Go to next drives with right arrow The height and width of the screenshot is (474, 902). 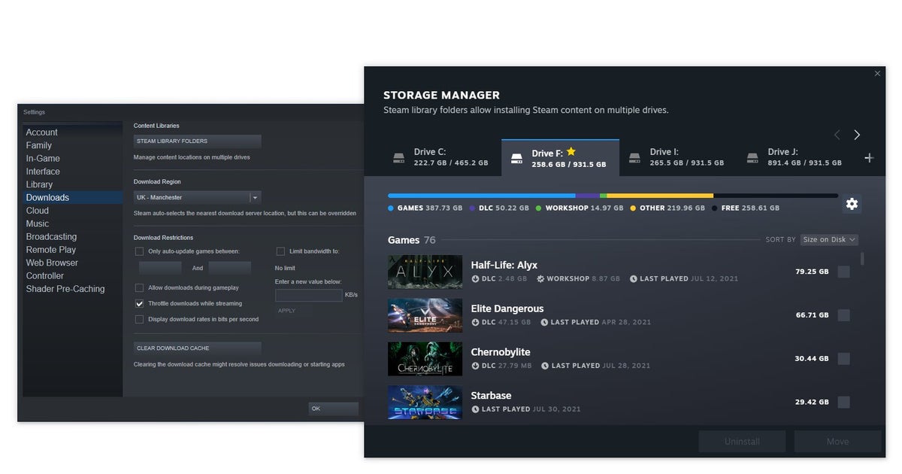(857, 135)
